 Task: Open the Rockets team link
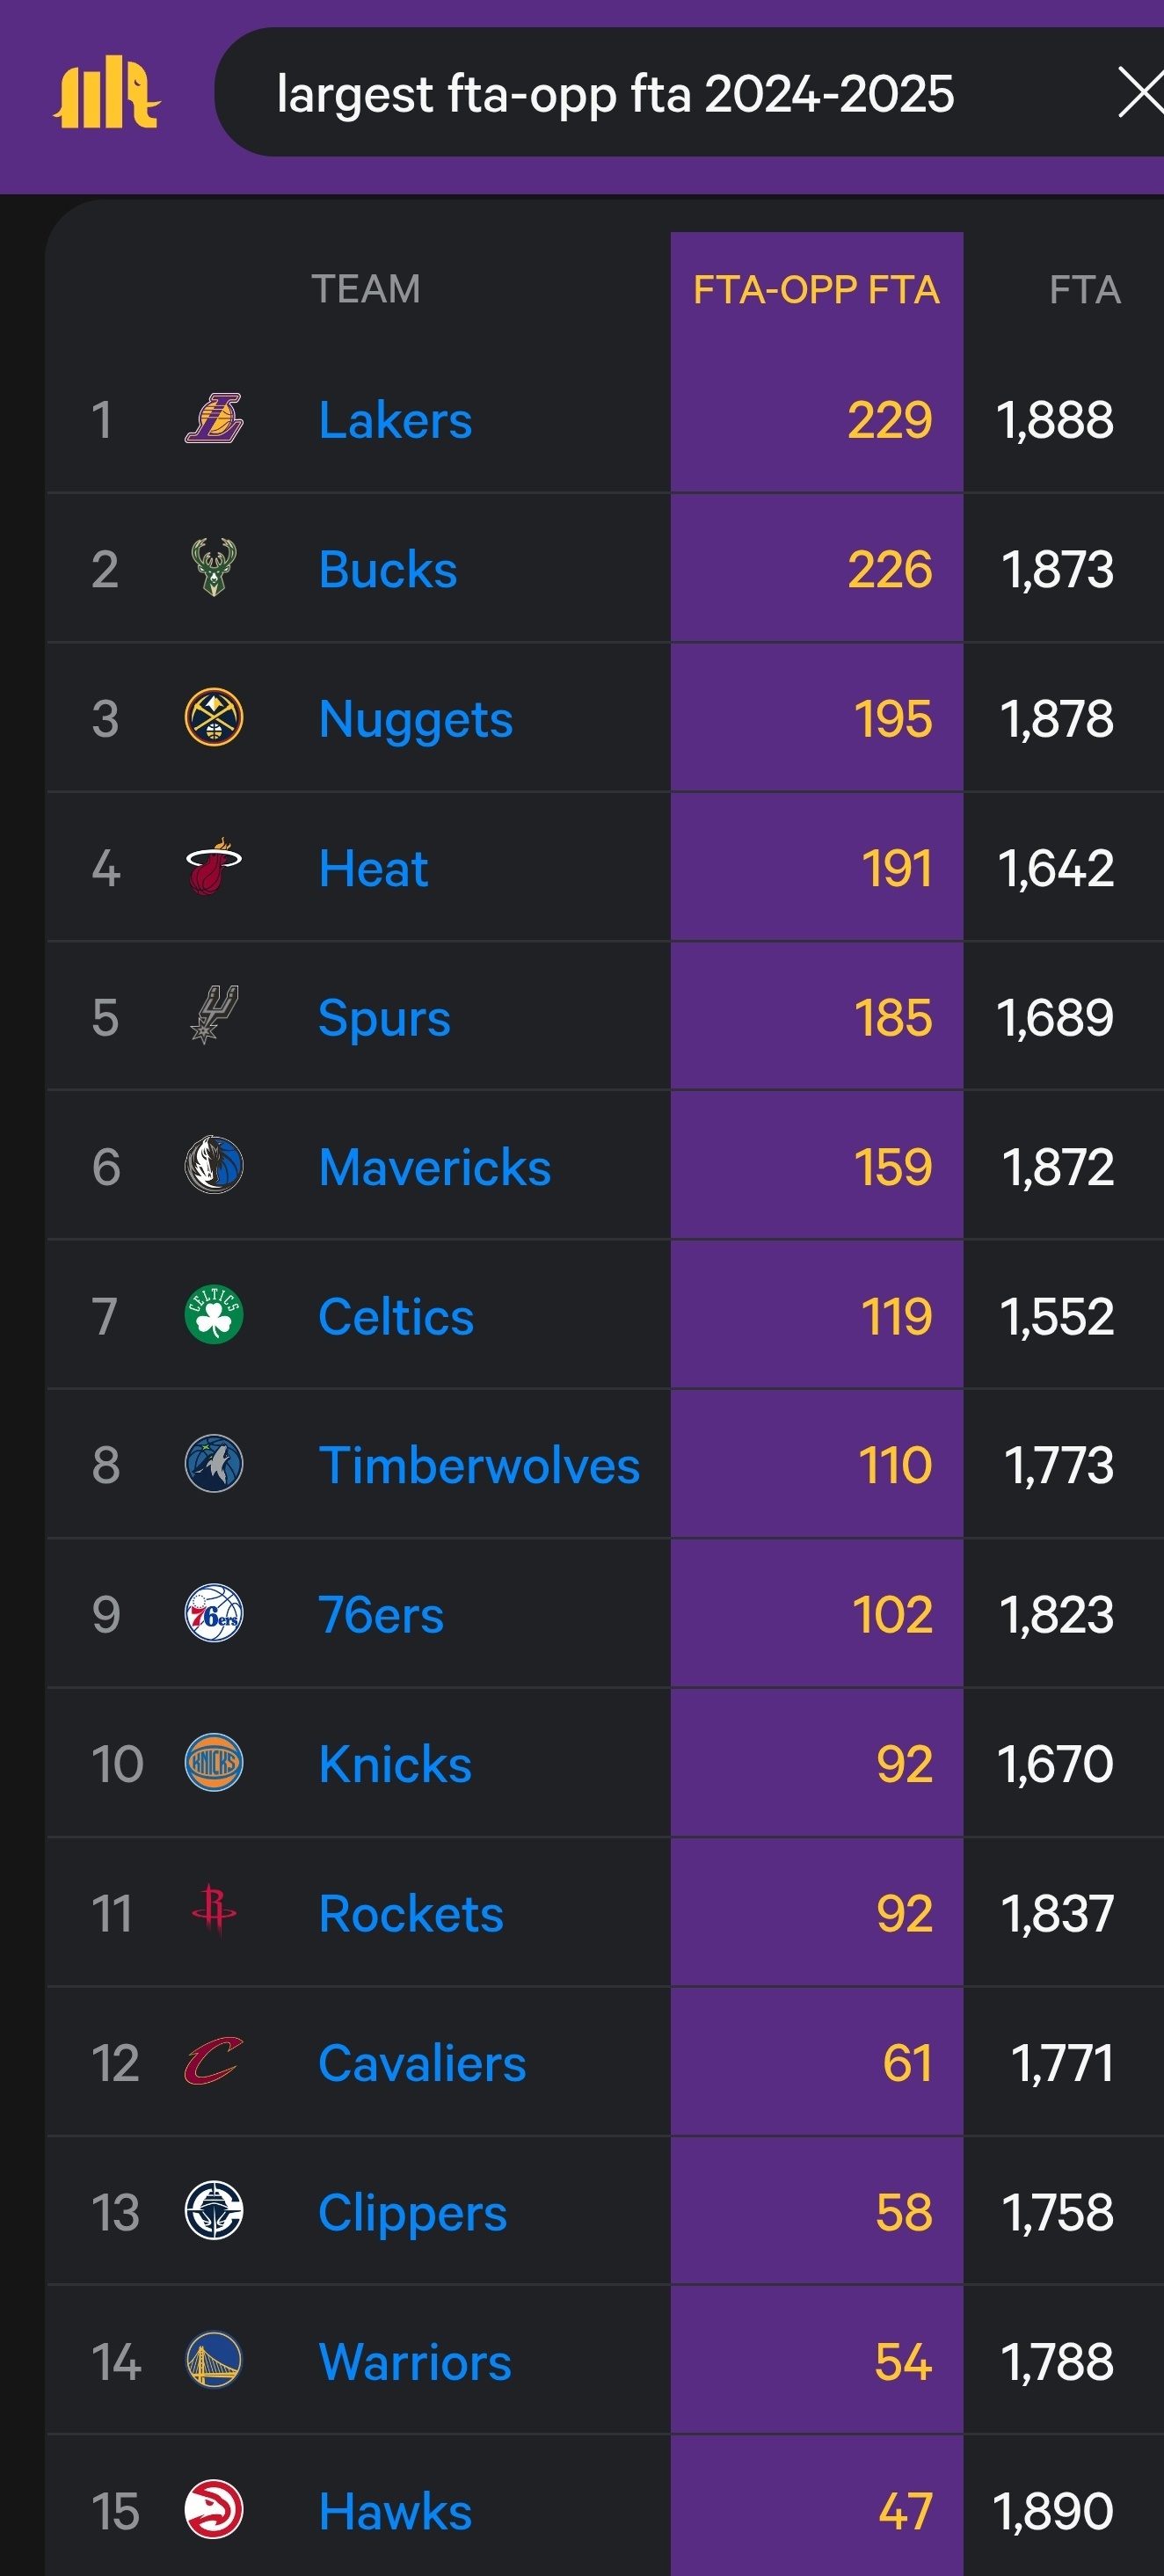(x=410, y=1913)
